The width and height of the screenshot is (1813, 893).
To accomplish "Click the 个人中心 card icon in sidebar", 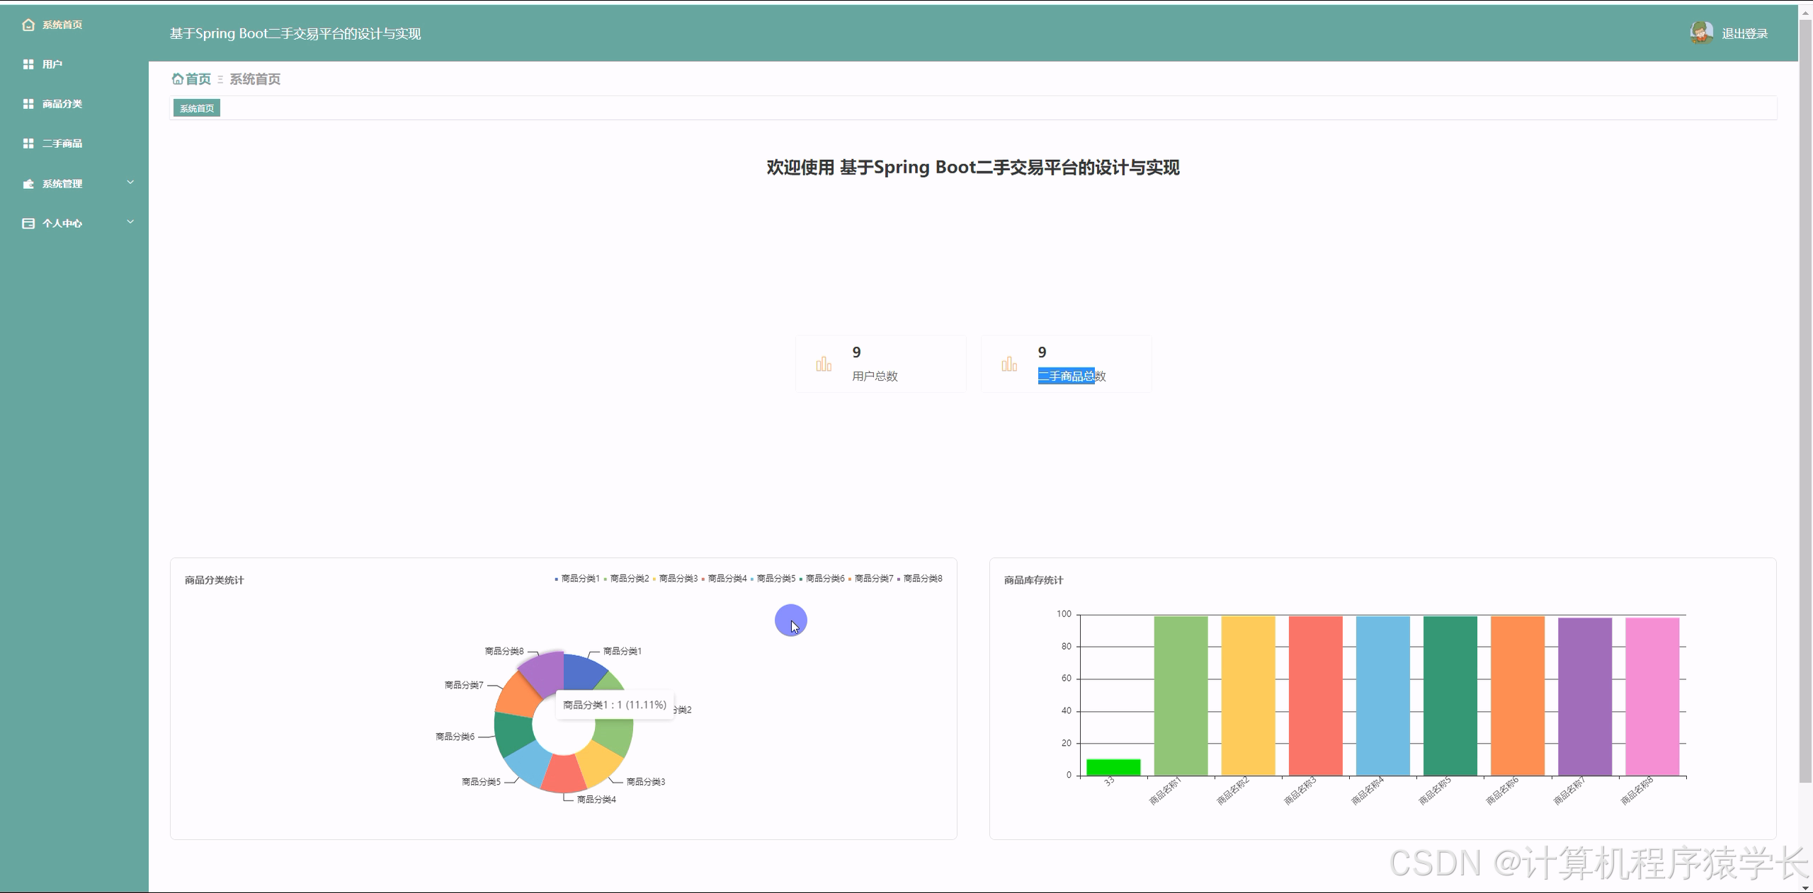I will click(x=28, y=222).
